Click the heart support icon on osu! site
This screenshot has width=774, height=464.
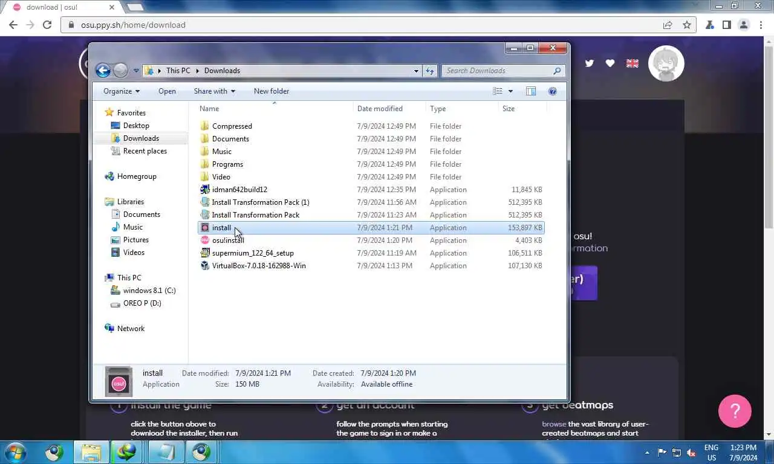point(610,63)
